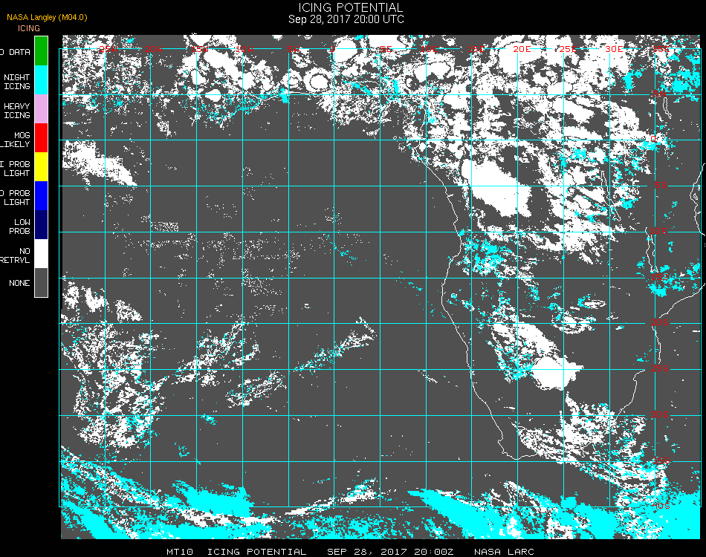The width and height of the screenshot is (706, 557).
Task: Click the 20S latitude label
Action: [x=660, y=323]
